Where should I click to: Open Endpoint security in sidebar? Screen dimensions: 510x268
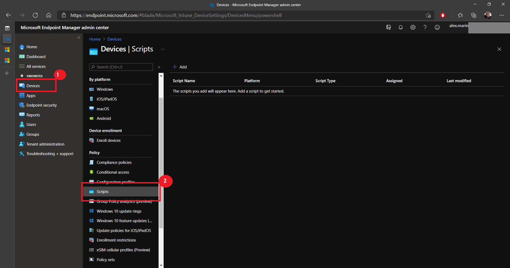[41, 105]
